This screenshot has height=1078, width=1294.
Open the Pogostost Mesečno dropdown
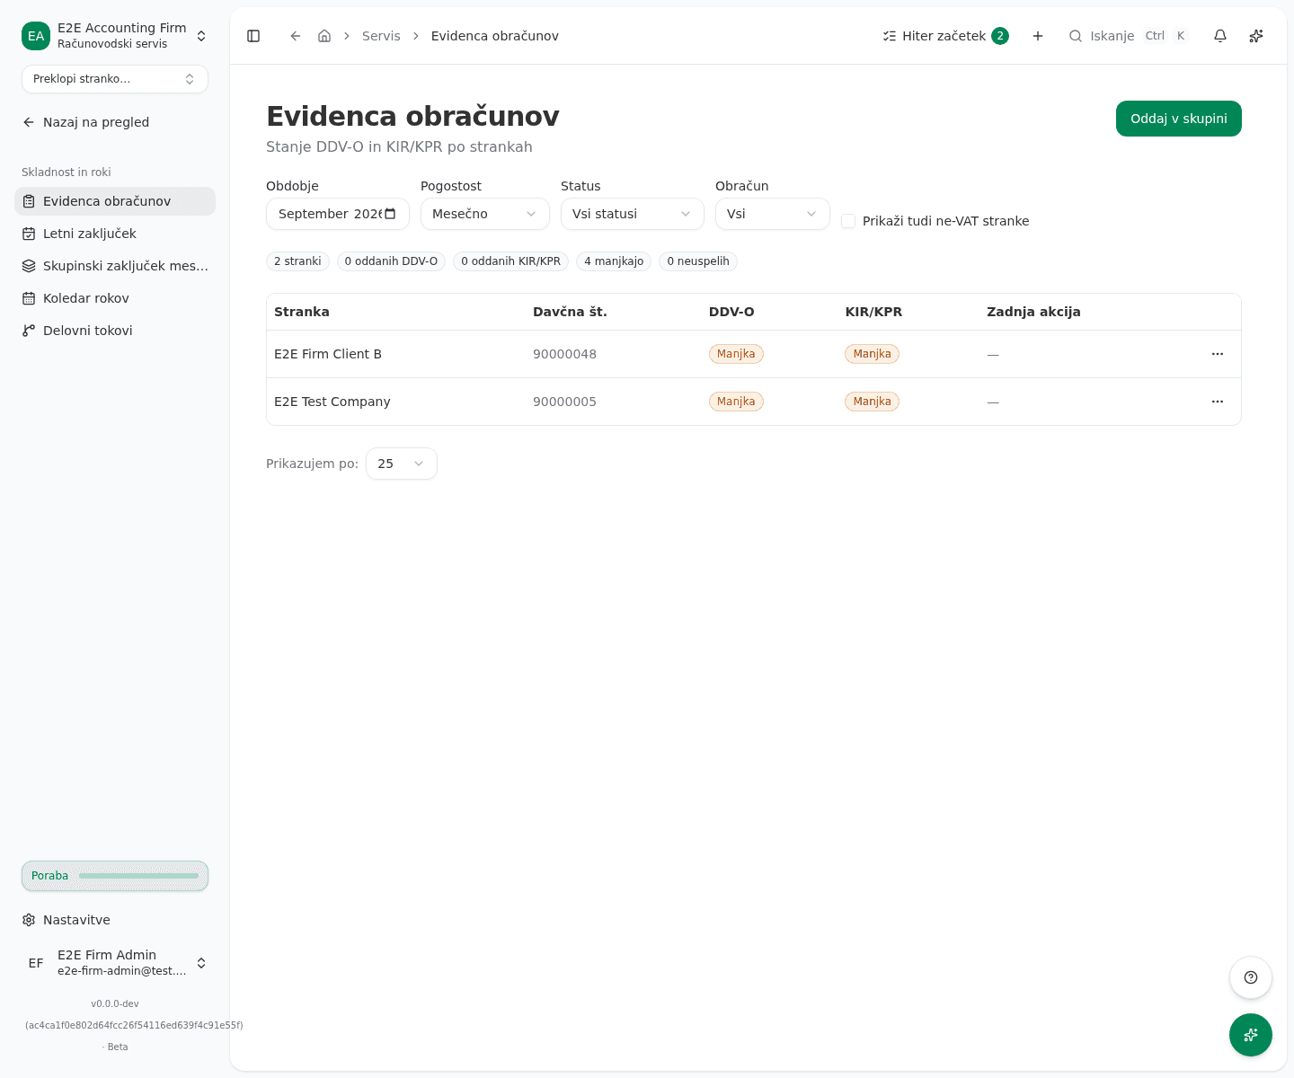click(485, 214)
